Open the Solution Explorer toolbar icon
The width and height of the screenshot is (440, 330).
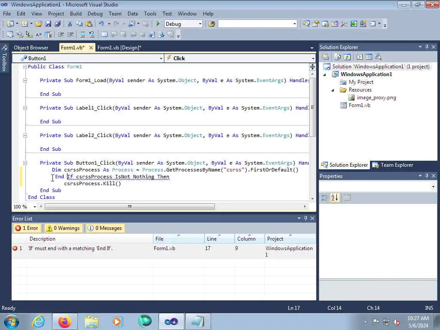click(x=306, y=24)
